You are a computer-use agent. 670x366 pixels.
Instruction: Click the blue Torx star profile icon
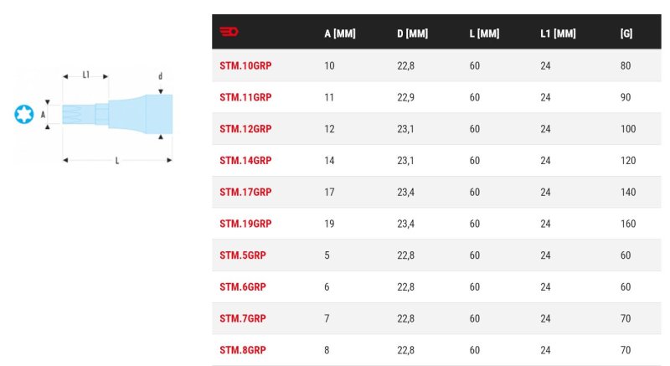pyautogui.click(x=24, y=114)
